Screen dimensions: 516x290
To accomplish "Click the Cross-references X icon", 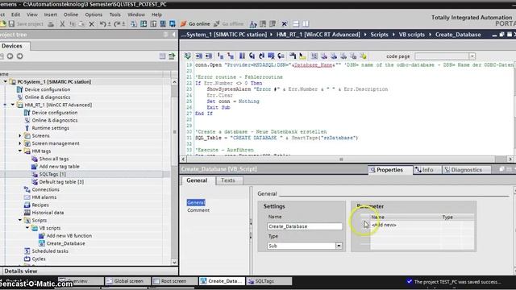I will click(285, 23).
